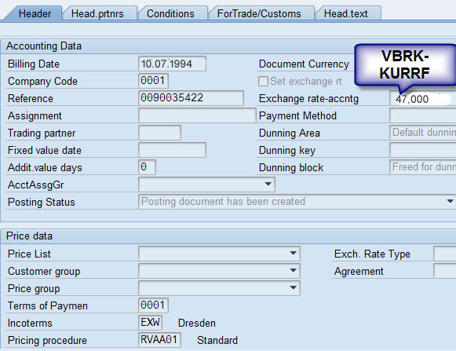The height and width of the screenshot is (351, 456).
Task: Open the Posting Status dropdown arrow
Action: (450, 201)
